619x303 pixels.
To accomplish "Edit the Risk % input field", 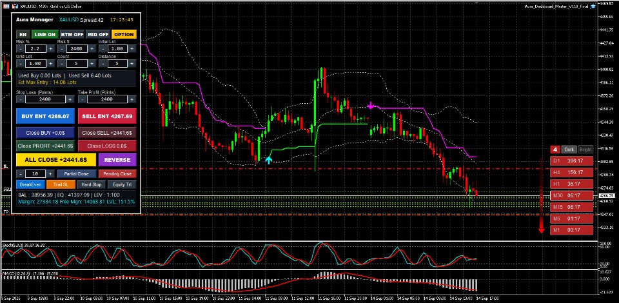I will click(x=35, y=48).
